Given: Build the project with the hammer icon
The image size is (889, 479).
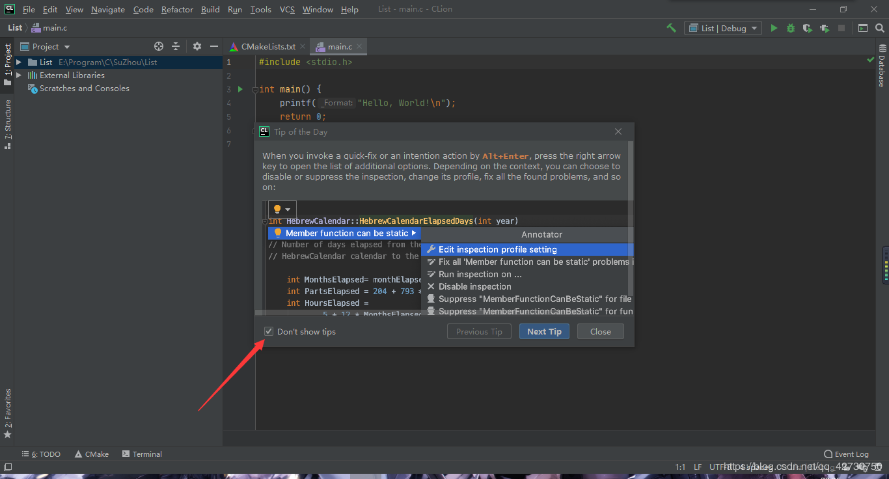Looking at the screenshot, I should click(x=671, y=28).
